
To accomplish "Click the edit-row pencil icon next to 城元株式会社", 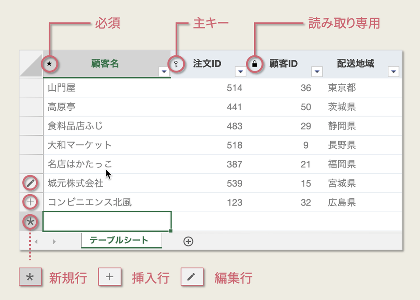I will (x=30, y=182).
